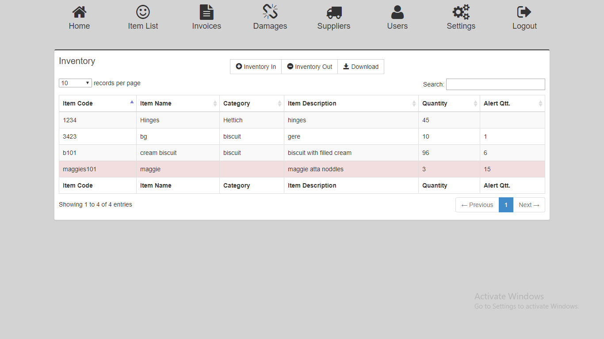Click the Inventory Out button

pos(310,67)
